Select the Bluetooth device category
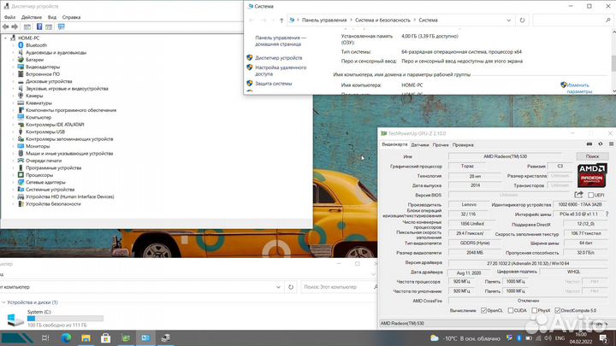The width and height of the screenshot is (616, 346). [x=36, y=45]
